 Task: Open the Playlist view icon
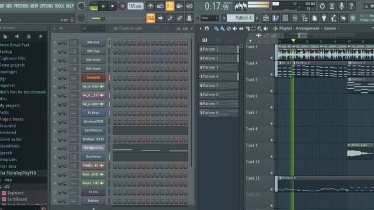[266, 18]
